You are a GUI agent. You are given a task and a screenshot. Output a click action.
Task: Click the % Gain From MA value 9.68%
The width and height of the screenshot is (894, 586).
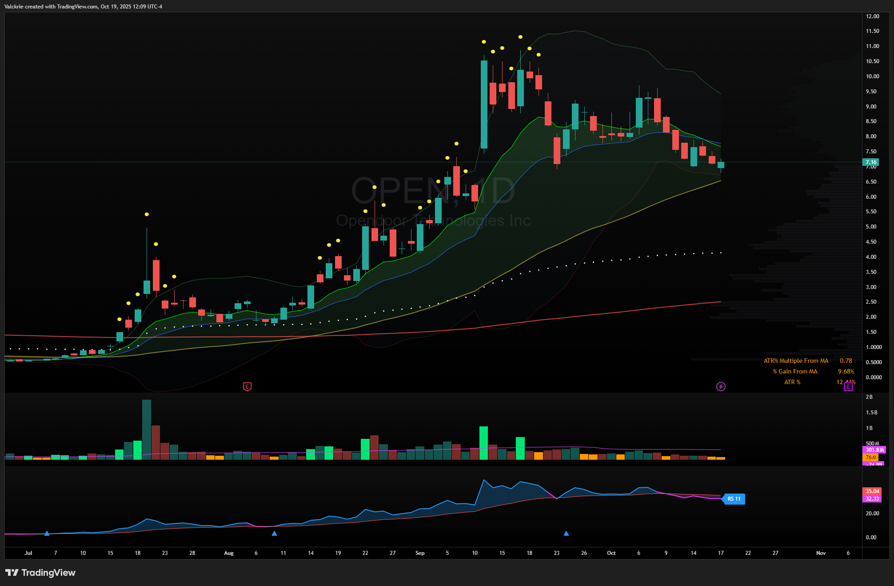(846, 371)
